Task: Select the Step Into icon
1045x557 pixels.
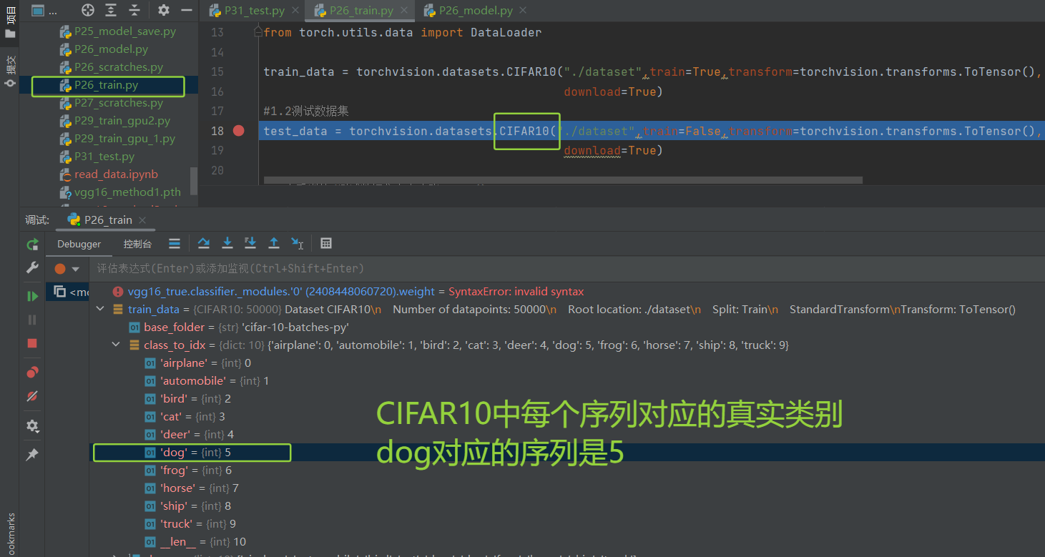Action: pos(227,243)
